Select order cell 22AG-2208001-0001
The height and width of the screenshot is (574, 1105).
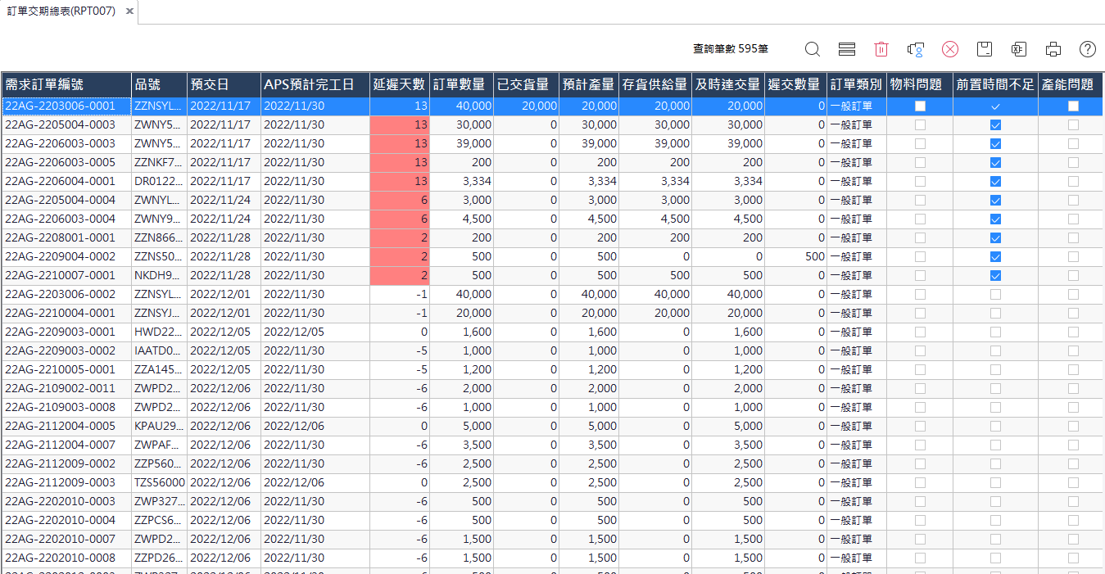point(66,238)
